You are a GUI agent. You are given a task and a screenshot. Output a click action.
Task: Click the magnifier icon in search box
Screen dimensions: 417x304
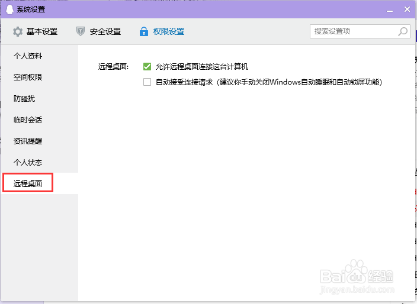(403, 31)
